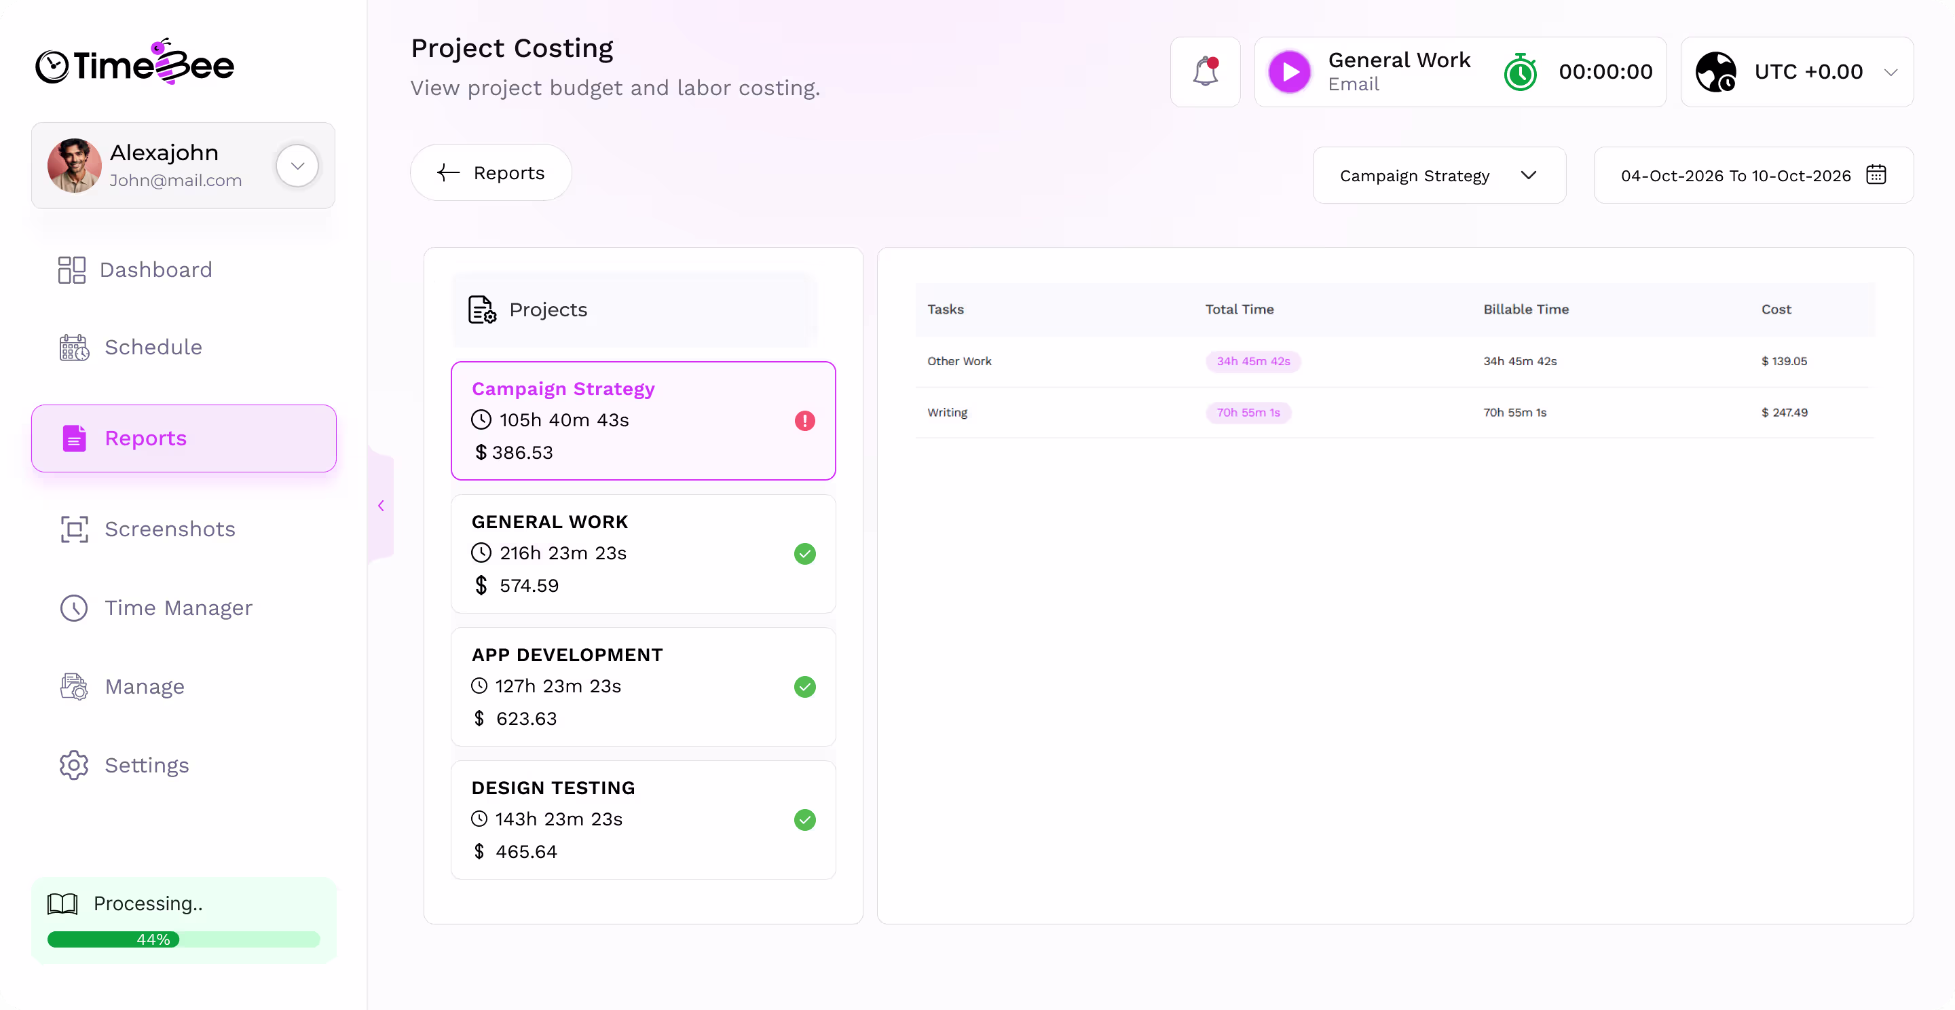Image resolution: width=1955 pixels, height=1010 pixels.
Task: Click the 44% processing progress bar
Action: 183,939
